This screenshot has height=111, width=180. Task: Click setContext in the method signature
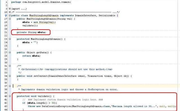tap(40, 76)
